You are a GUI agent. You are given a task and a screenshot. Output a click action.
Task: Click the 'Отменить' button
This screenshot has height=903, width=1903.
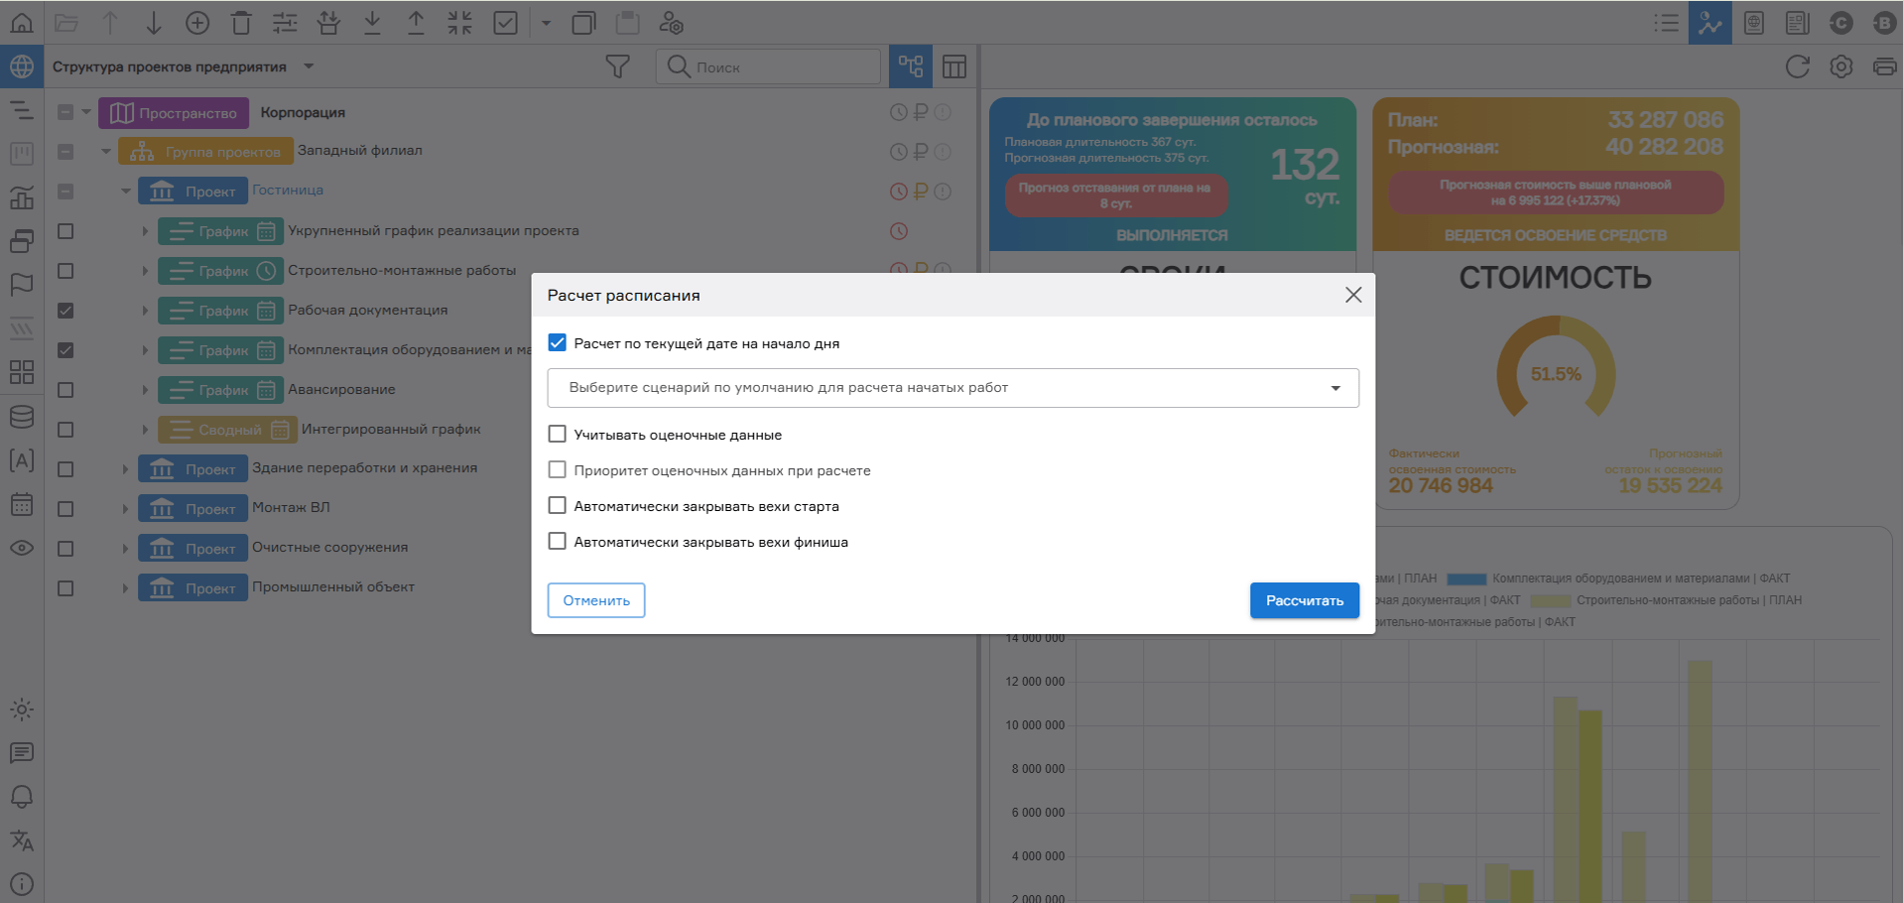click(596, 600)
